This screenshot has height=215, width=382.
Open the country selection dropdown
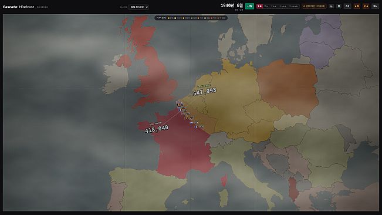pos(138,7)
